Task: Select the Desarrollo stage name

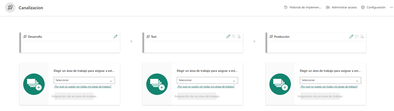Action: tap(35, 37)
